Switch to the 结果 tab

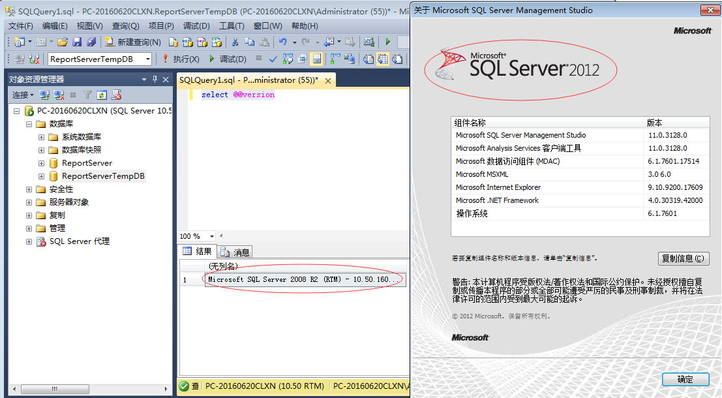pyautogui.click(x=198, y=251)
